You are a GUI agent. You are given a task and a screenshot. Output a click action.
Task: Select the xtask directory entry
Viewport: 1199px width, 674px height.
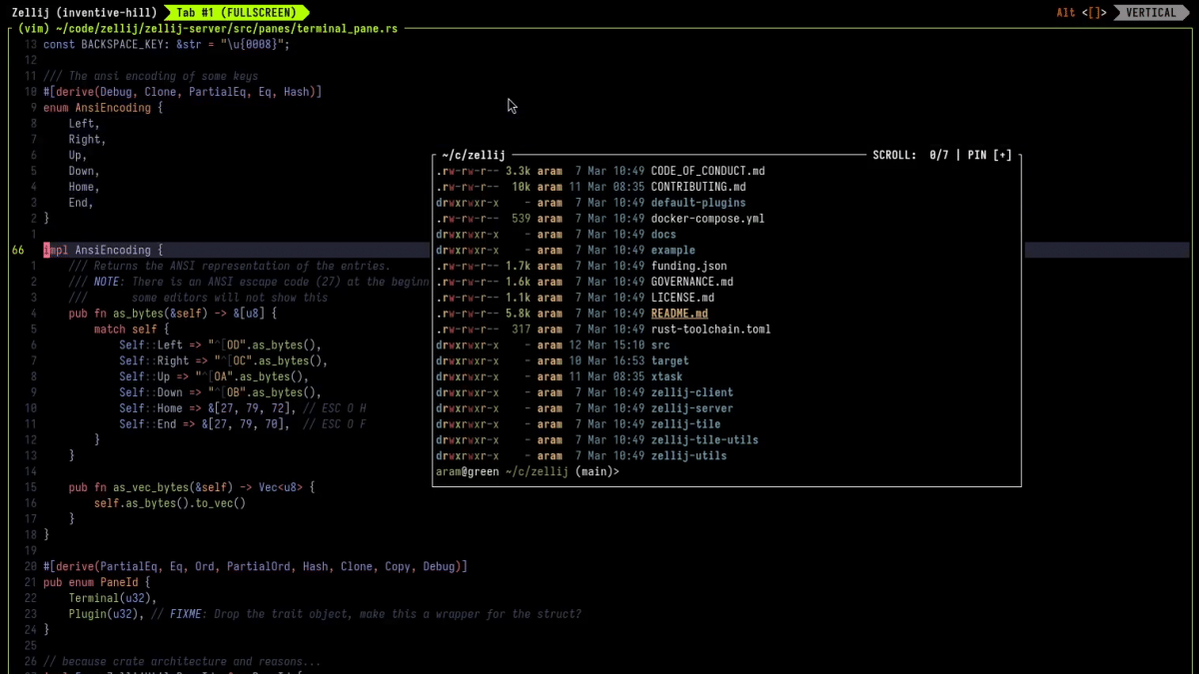666,377
